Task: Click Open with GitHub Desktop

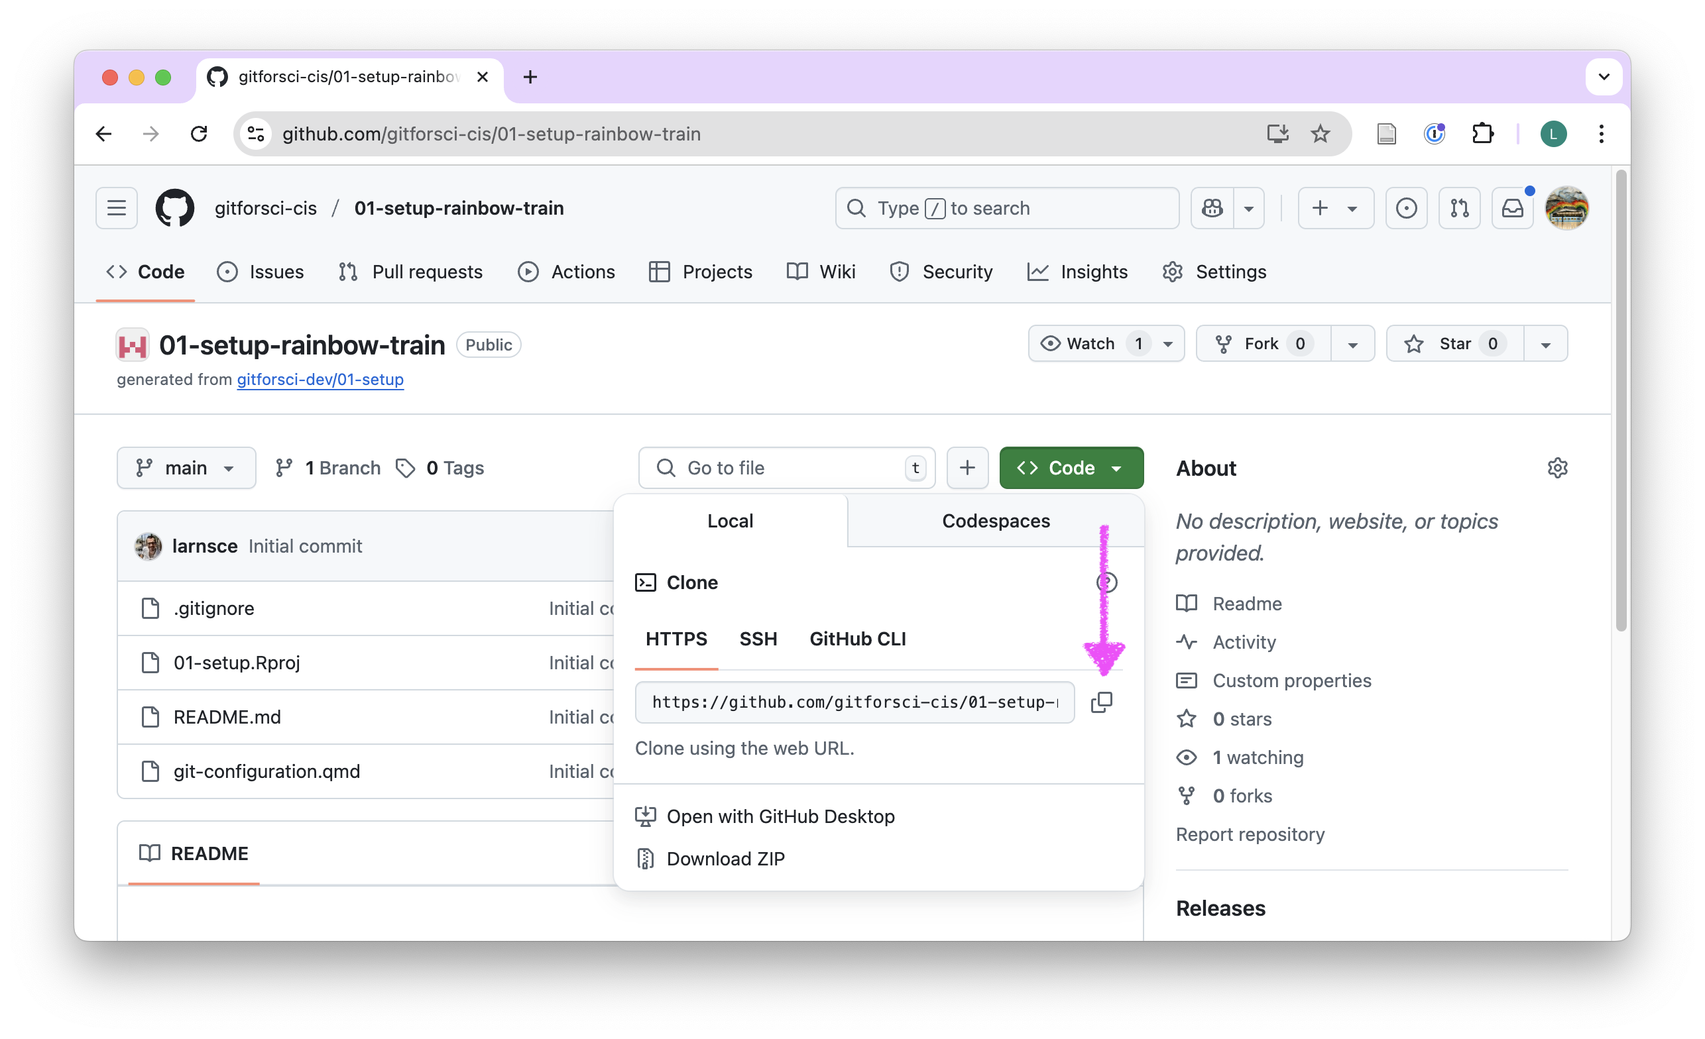Action: [764, 816]
